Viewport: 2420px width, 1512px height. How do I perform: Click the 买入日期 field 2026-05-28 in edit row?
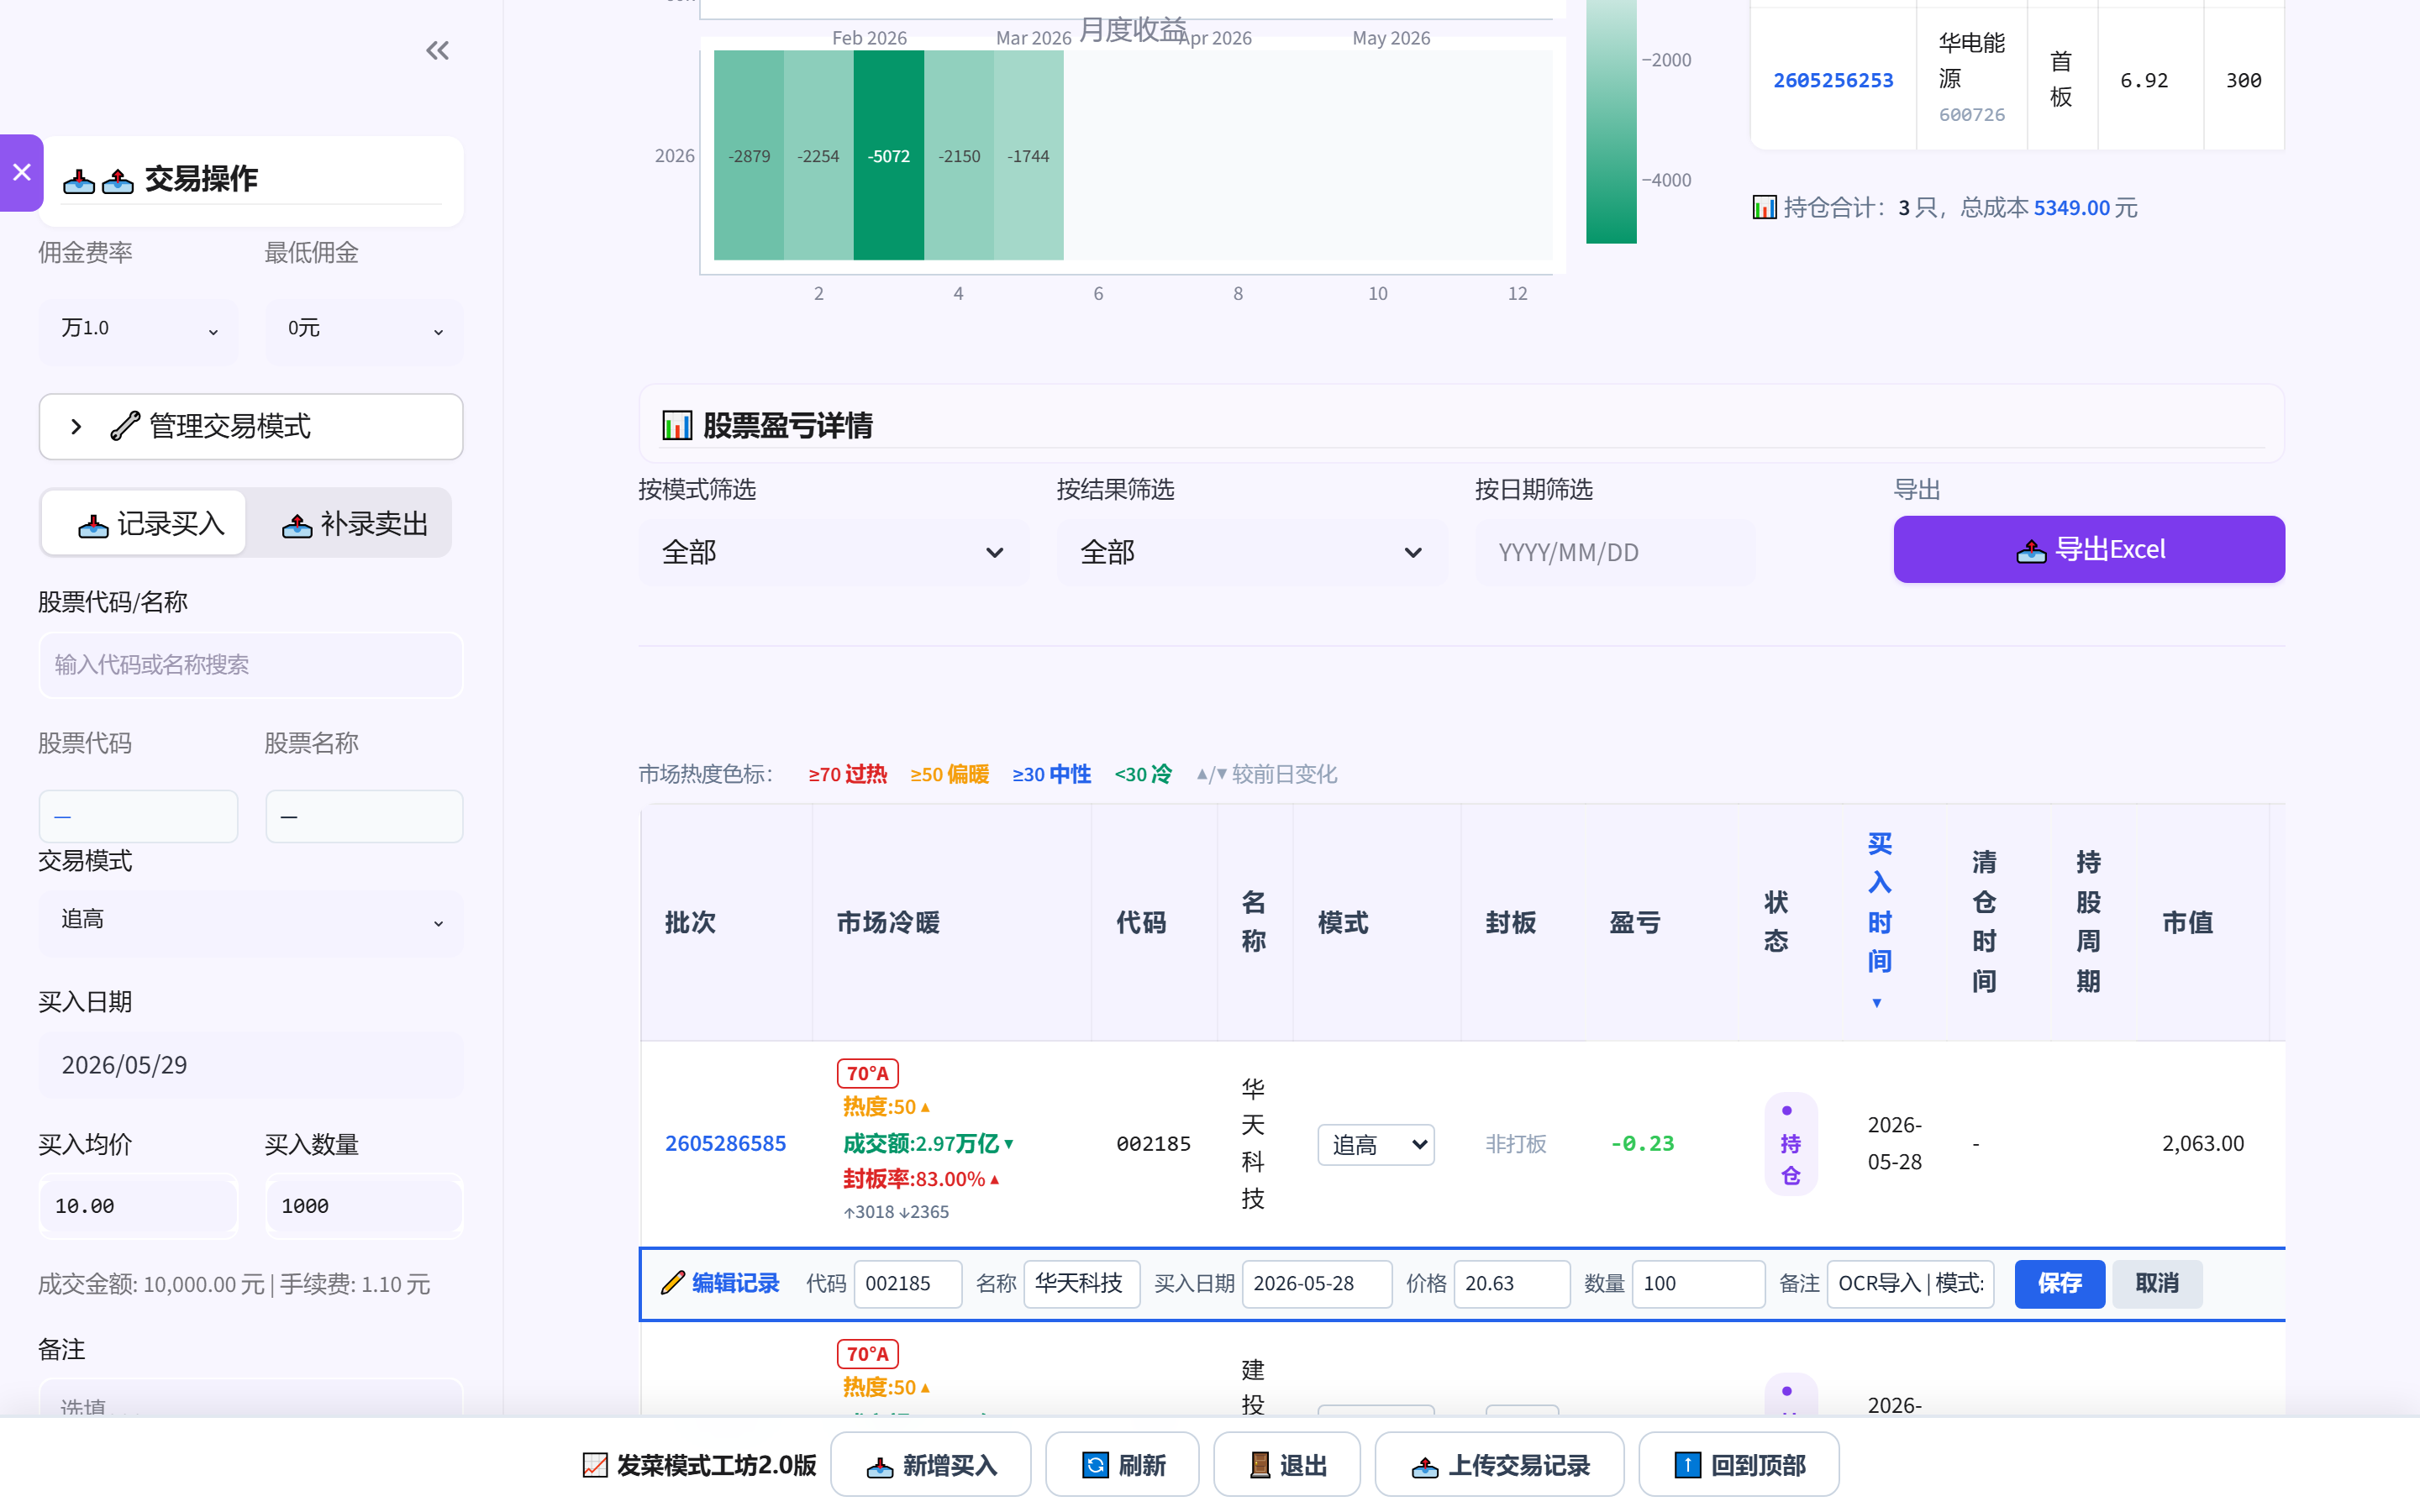pos(1316,1283)
